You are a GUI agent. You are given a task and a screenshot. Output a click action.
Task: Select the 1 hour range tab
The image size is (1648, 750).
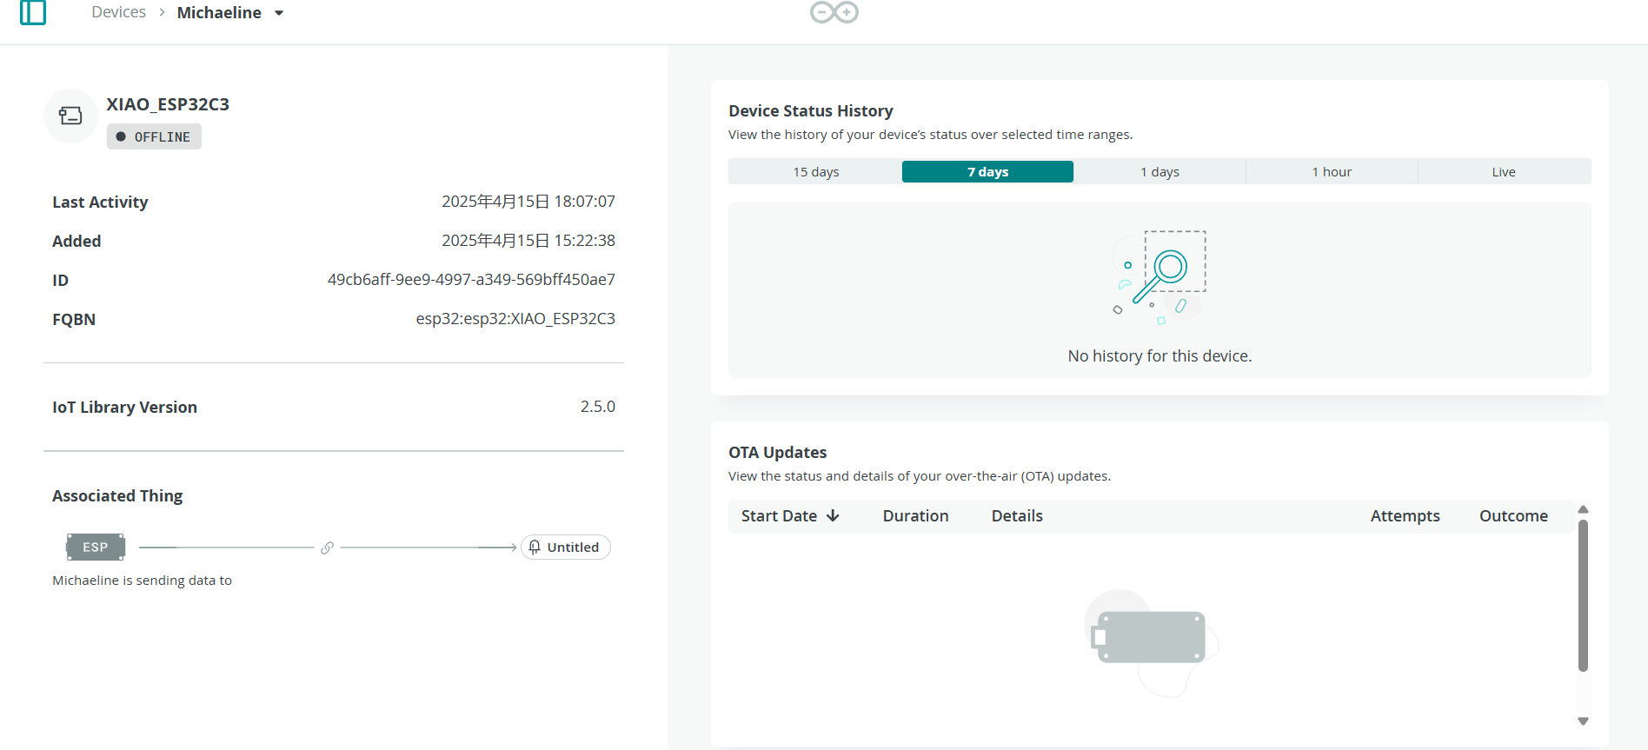[1332, 171]
